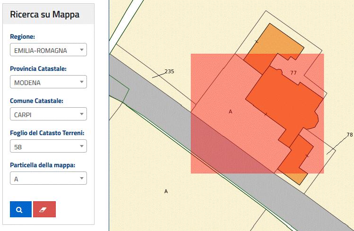The width and height of the screenshot is (354, 231).
Task: Select parcel label 77 on the map
Action: pos(294,73)
